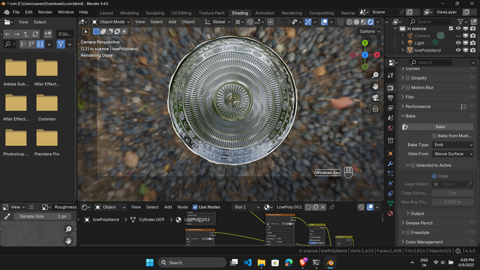The image size is (480, 270).
Task: Adjust the Sample Size slider
Action: pyautogui.click(x=42, y=216)
